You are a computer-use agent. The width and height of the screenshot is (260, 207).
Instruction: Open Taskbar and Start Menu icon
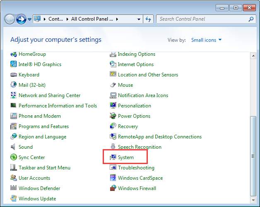(x=13, y=167)
